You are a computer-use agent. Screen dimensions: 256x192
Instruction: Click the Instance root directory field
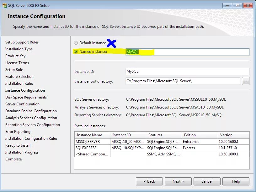(183, 81)
